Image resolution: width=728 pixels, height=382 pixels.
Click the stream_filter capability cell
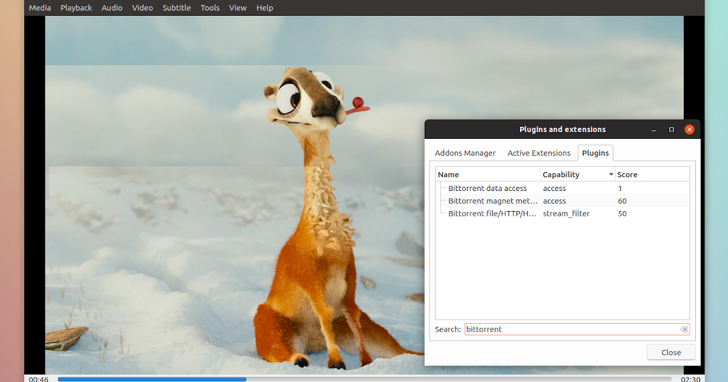click(x=566, y=213)
